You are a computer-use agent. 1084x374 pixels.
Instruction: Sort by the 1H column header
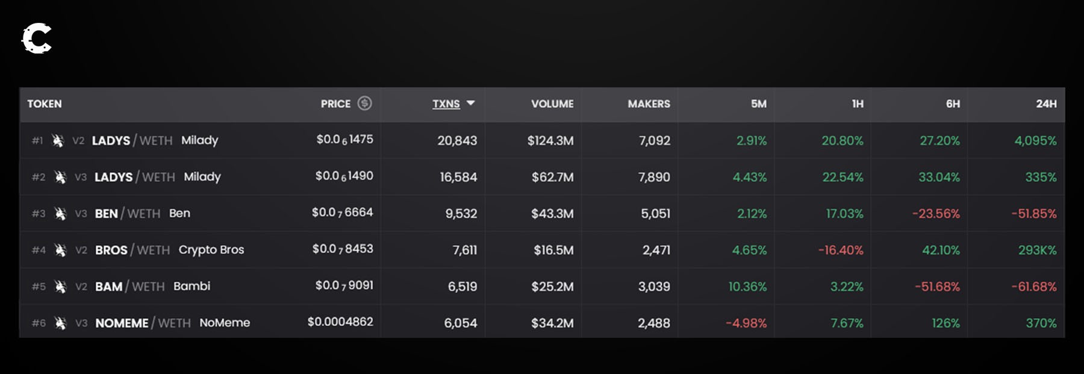click(858, 104)
